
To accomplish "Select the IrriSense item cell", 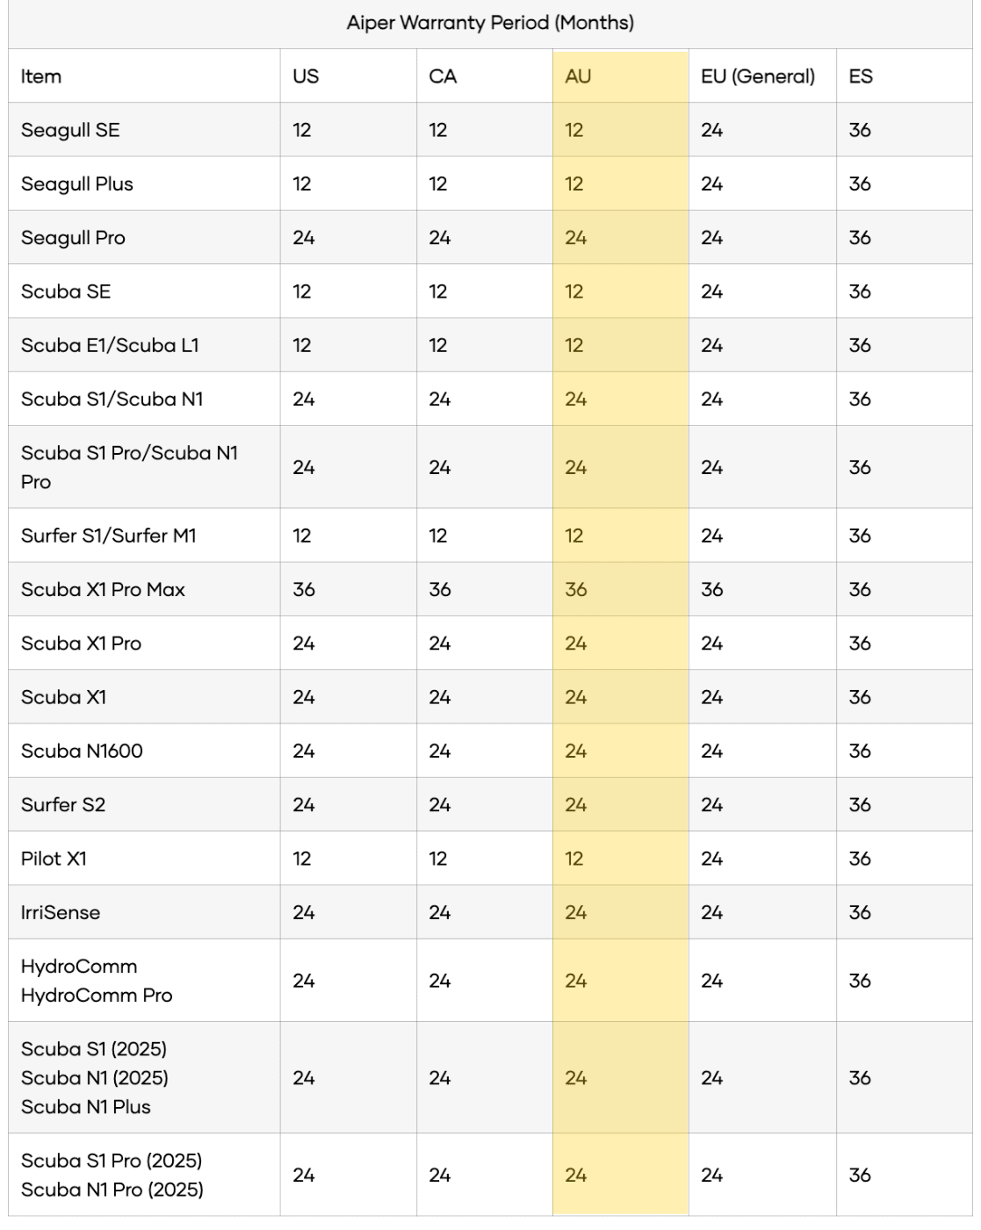I will (x=144, y=912).
